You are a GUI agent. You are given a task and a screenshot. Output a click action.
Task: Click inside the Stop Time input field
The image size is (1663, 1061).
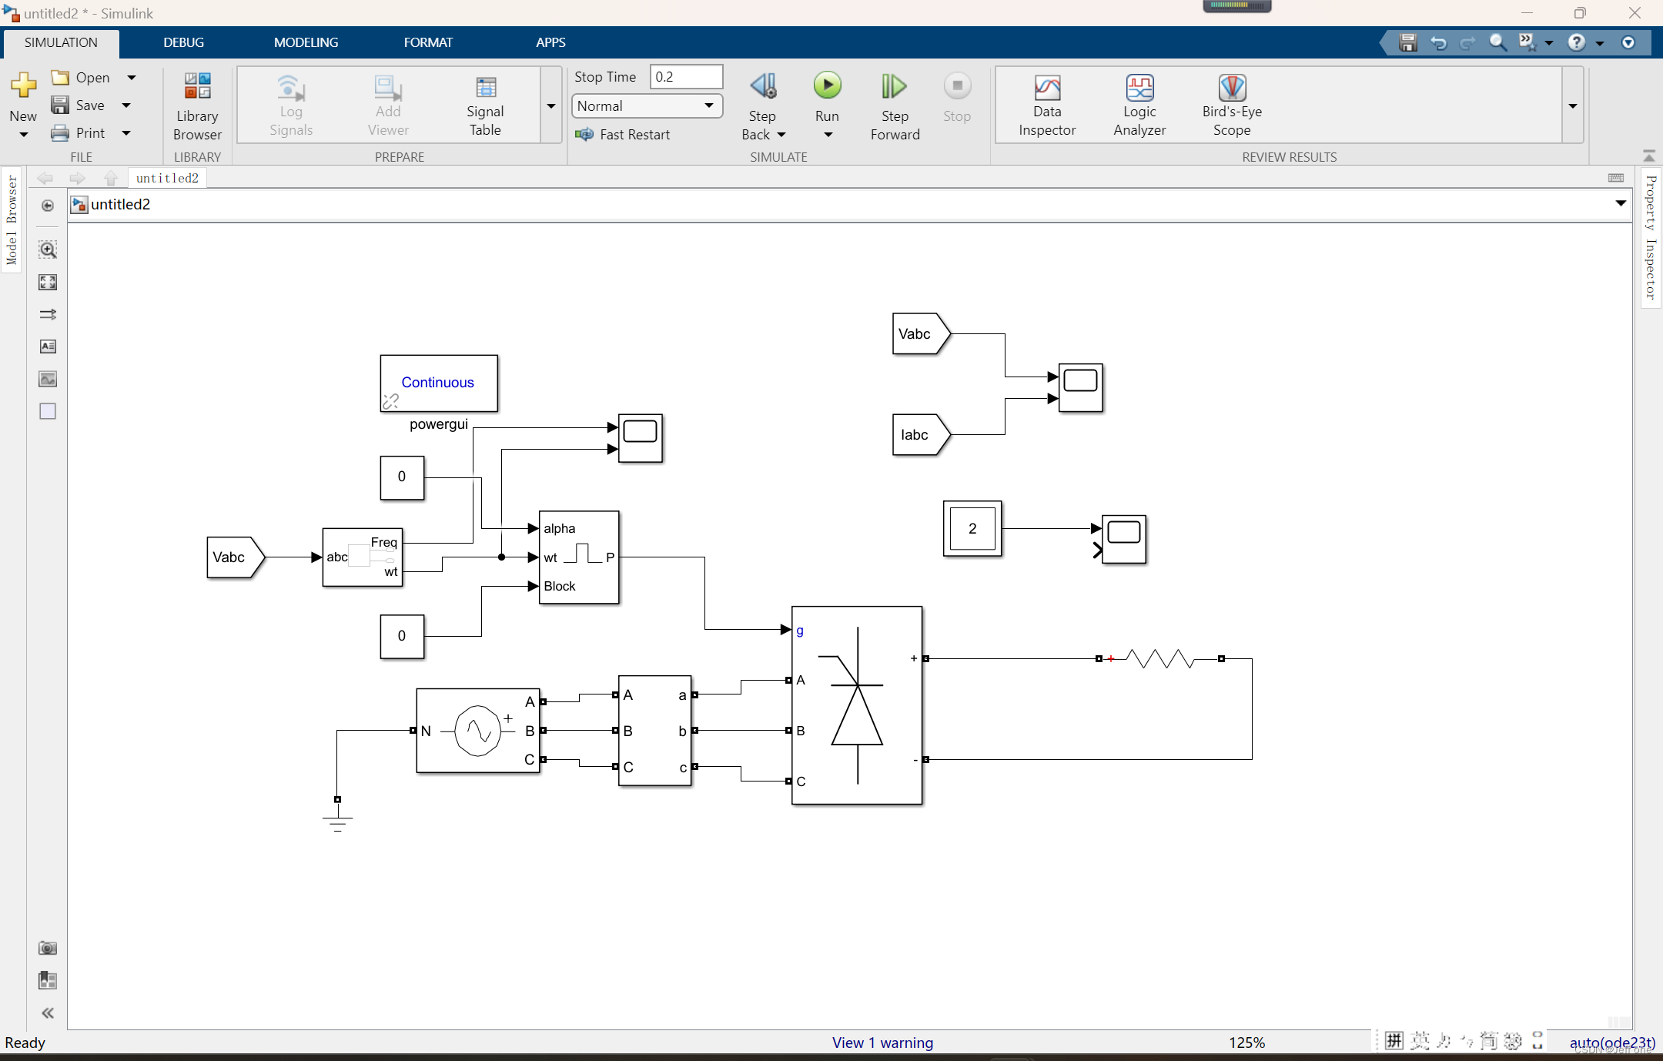686,76
